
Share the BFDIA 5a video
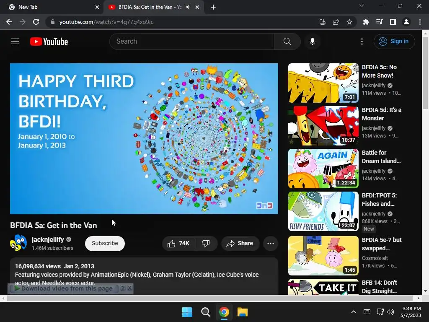pyautogui.click(x=240, y=244)
